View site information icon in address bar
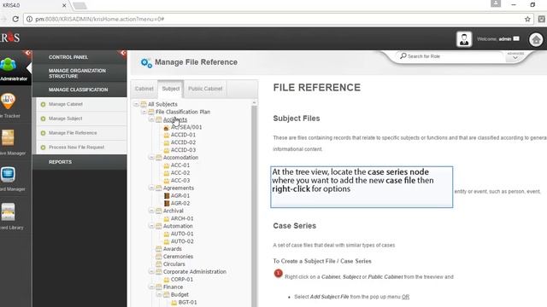 (29, 19)
